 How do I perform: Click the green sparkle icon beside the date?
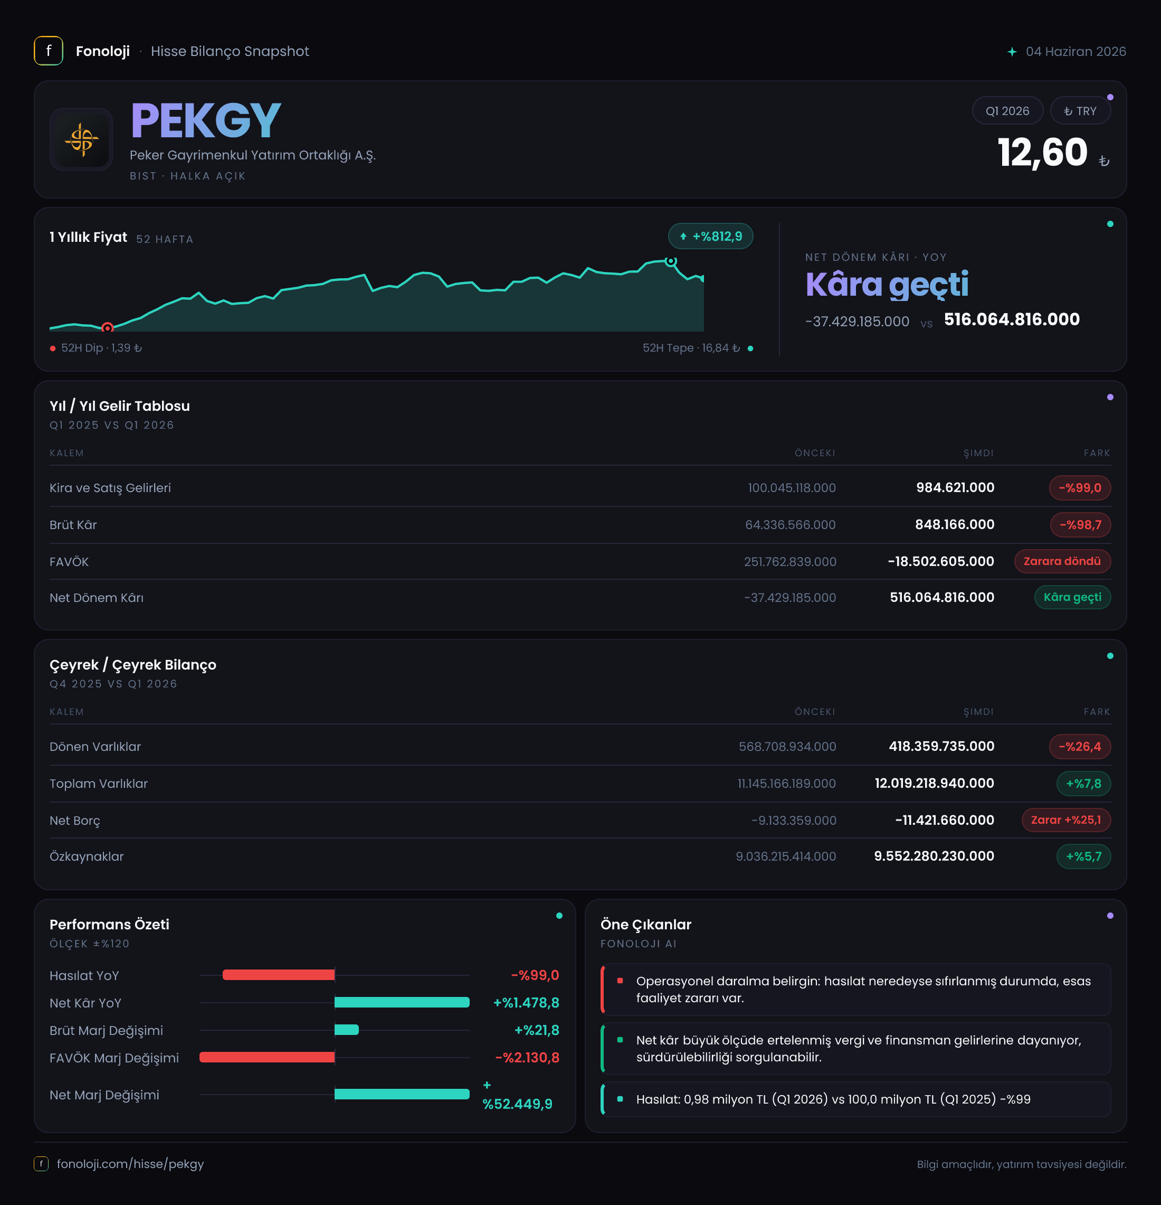(x=1012, y=52)
